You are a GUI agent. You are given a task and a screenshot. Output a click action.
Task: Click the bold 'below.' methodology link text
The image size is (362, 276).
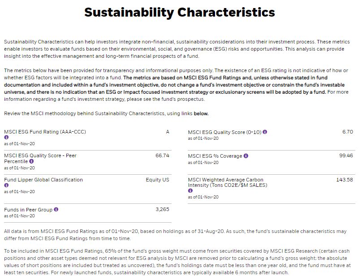pos(201,113)
